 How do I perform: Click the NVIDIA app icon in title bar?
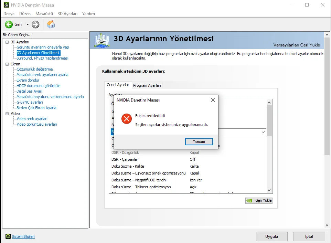[x=7, y=5]
